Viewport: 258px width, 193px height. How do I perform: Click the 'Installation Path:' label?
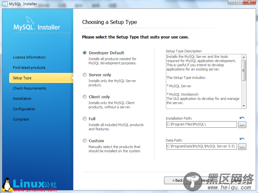tap(179, 118)
